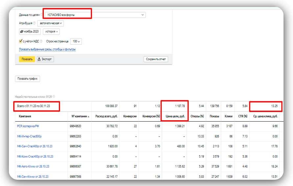Open the Атрибуция dropdown set to автоматическая
This screenshot has width=293, height=186.
pyautogui.click(x=50, y=23)
